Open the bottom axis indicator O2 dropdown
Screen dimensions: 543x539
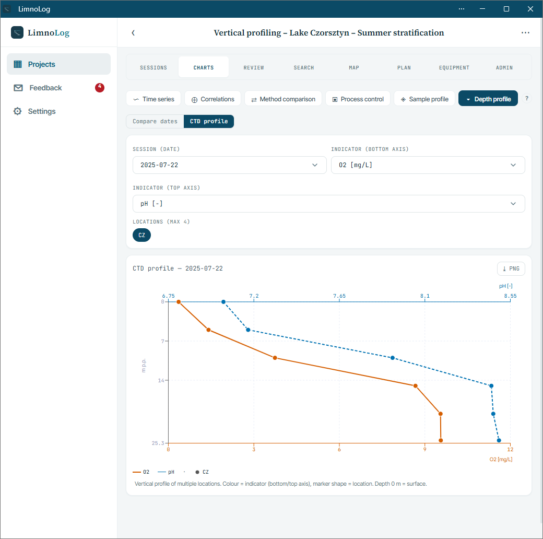pyautogui.click(x=428, y=165)
